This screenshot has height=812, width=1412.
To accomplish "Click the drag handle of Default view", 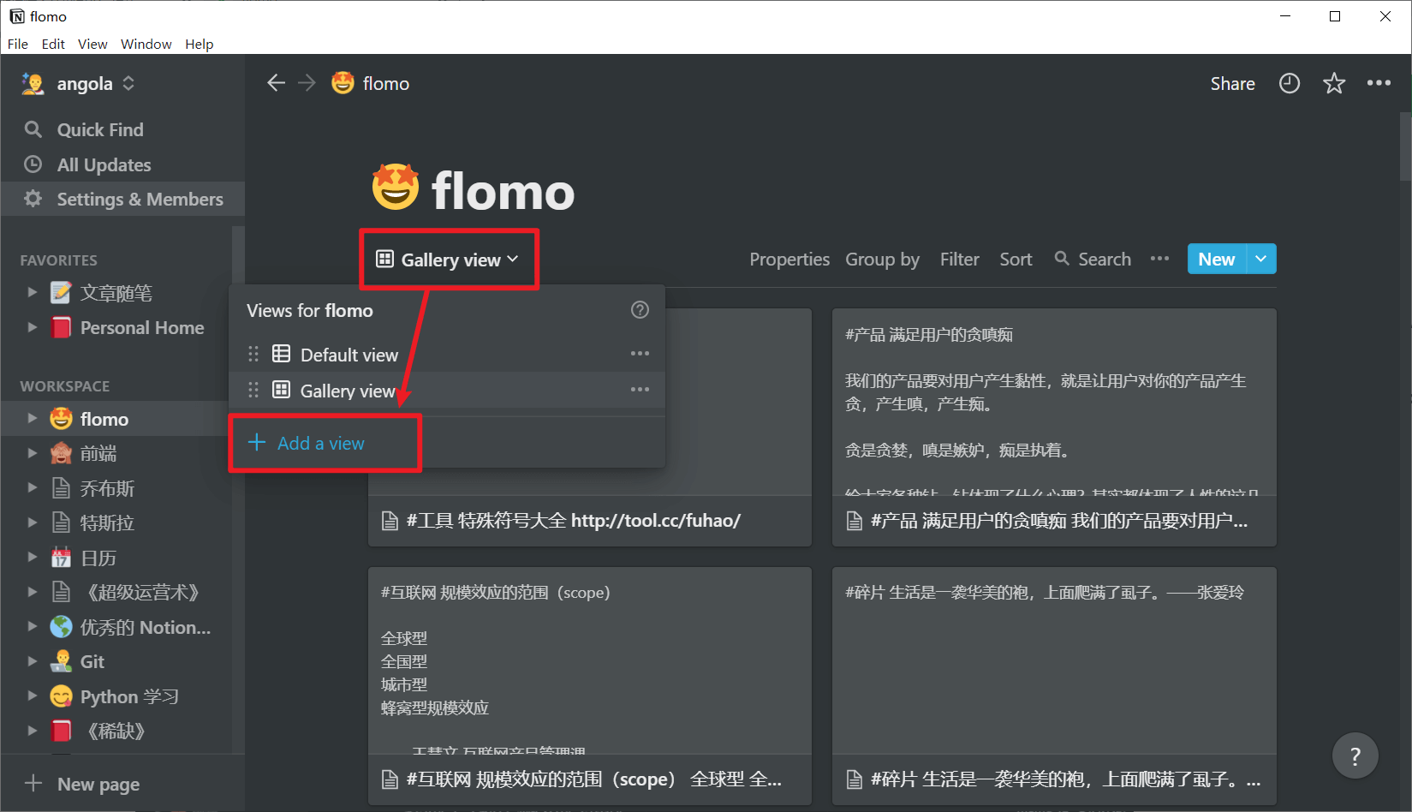I will (253, 354).
